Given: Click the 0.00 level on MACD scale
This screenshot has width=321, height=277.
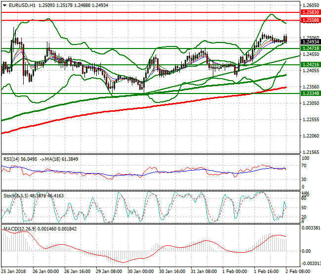Looking at the screenshot, I should click(x=306, y=251).
